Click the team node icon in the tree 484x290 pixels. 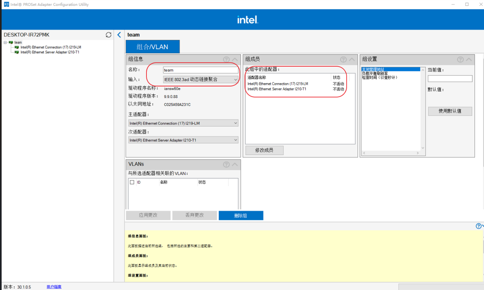(x=11, y=42)
